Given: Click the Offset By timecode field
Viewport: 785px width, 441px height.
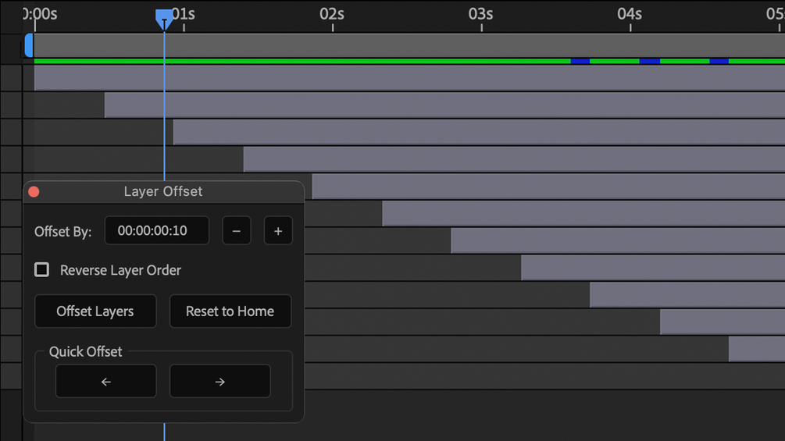Looking at the screenshot, I should pos(157,231).
